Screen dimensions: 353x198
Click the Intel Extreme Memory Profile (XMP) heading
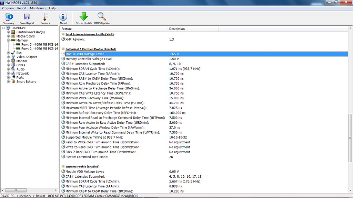(90, 34)
